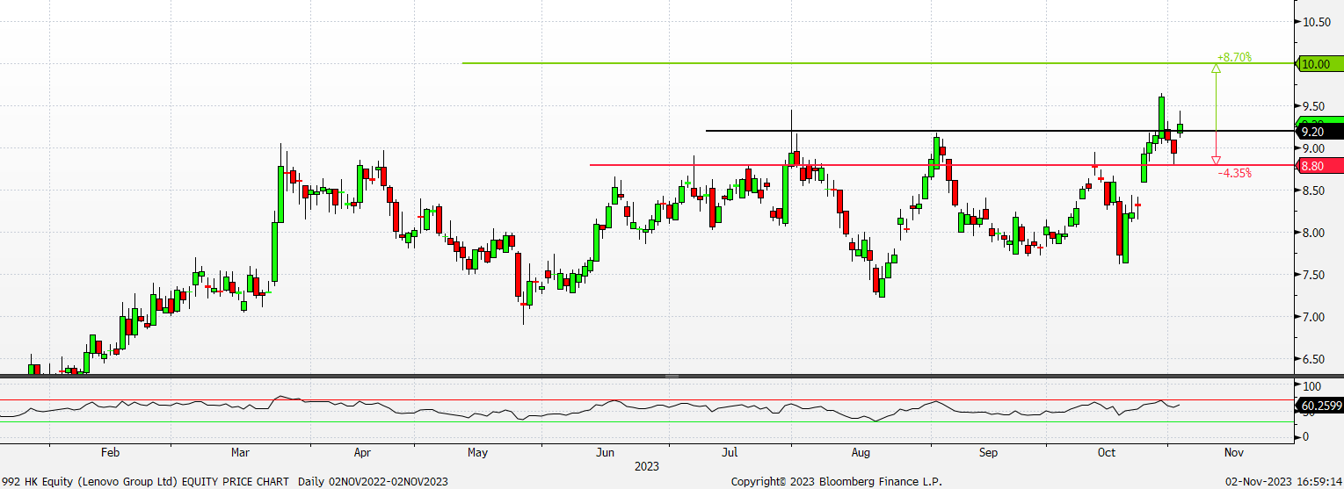1344x489 pixels.
Task: Click the 9.50 price axis label
Action: click(1312, 106)
